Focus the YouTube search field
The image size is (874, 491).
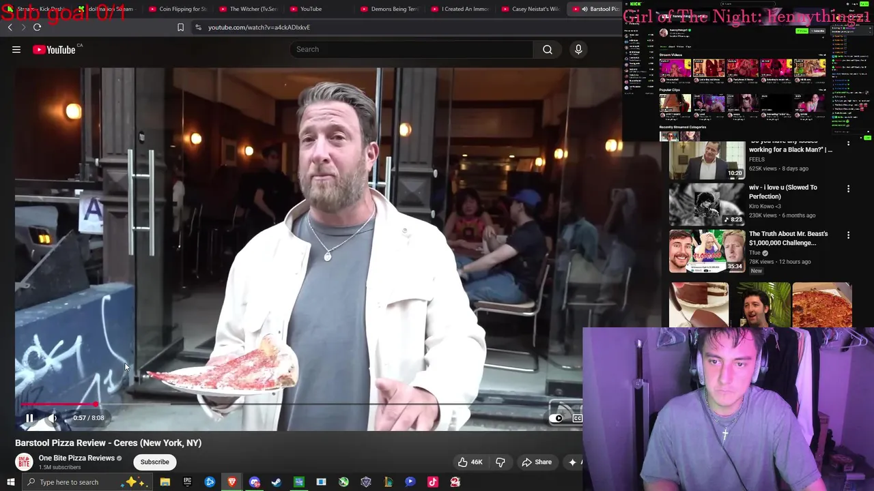(x=411, y=49)
